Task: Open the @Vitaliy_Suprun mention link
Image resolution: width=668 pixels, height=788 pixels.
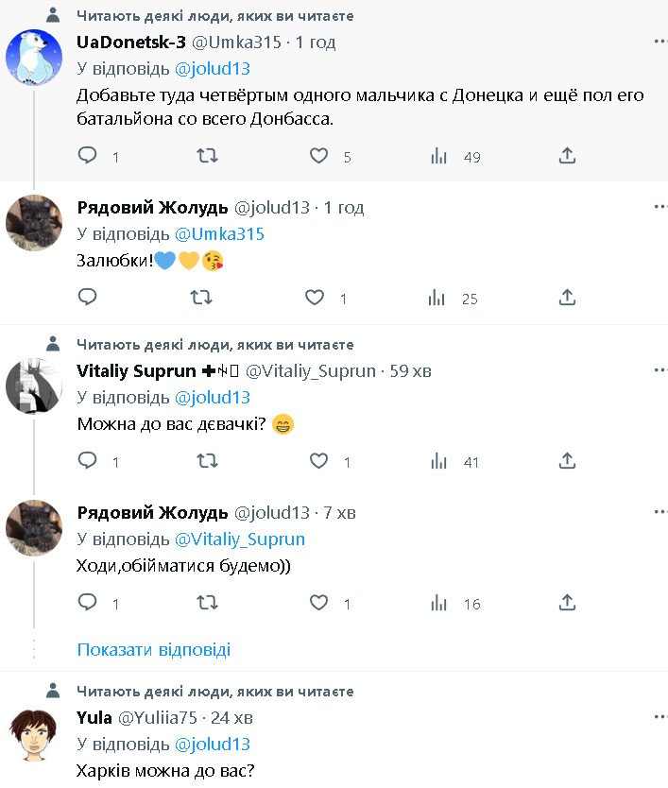Action: click(240, 539)
